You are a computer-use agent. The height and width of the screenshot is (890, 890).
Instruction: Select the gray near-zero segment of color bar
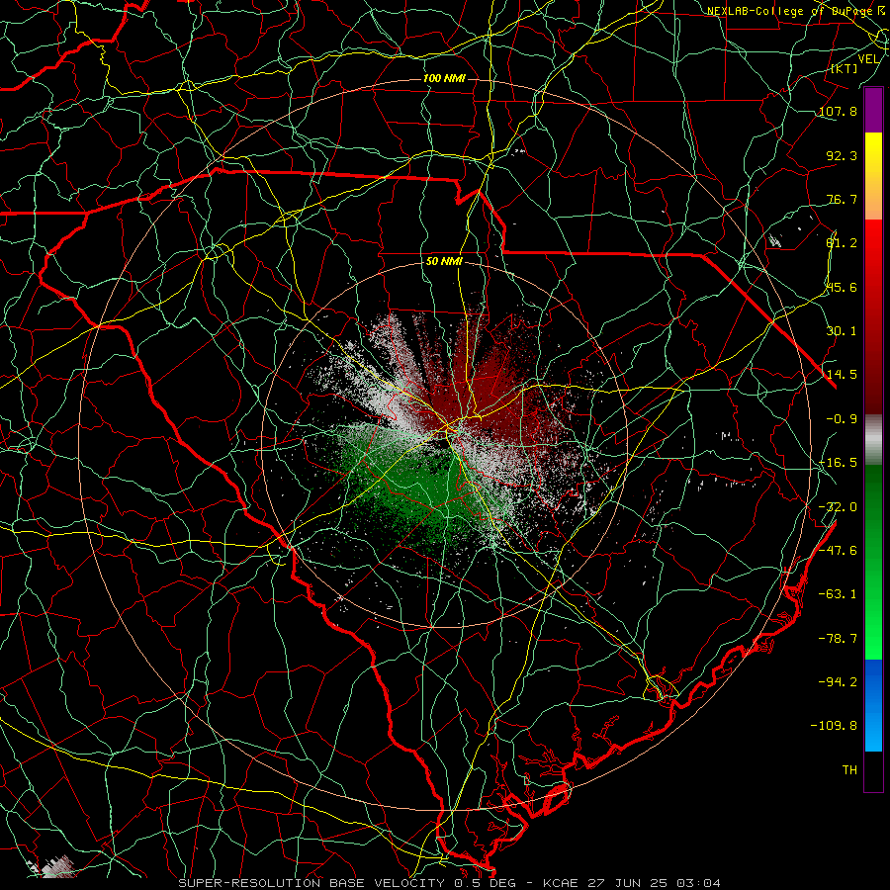873,437
